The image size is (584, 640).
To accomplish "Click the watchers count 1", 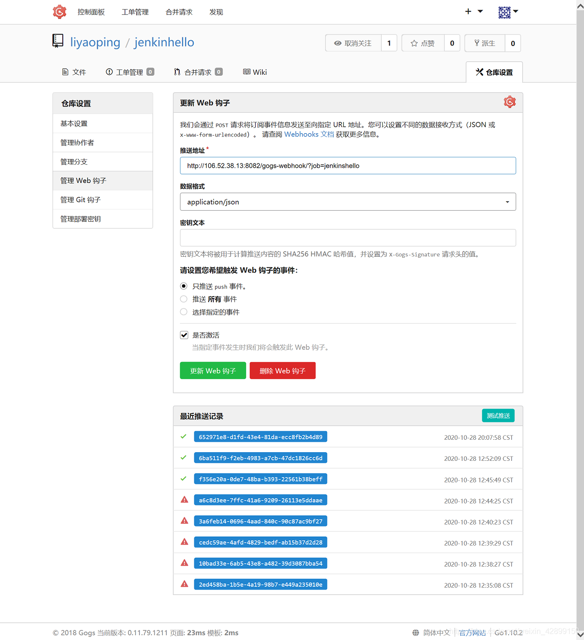I will pos(389,43).
